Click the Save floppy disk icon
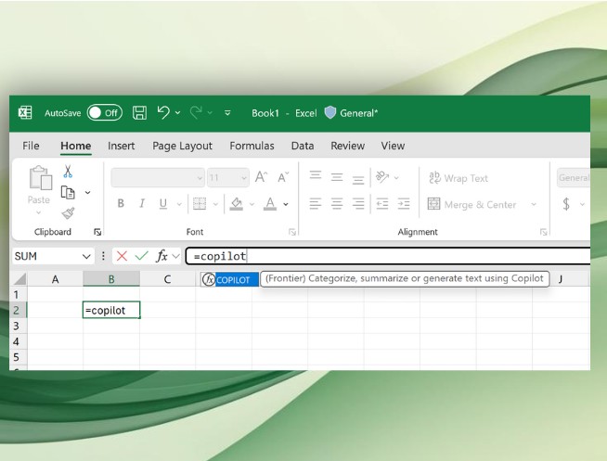The height and width of the screenshot is (461, 607). (139, 112)
